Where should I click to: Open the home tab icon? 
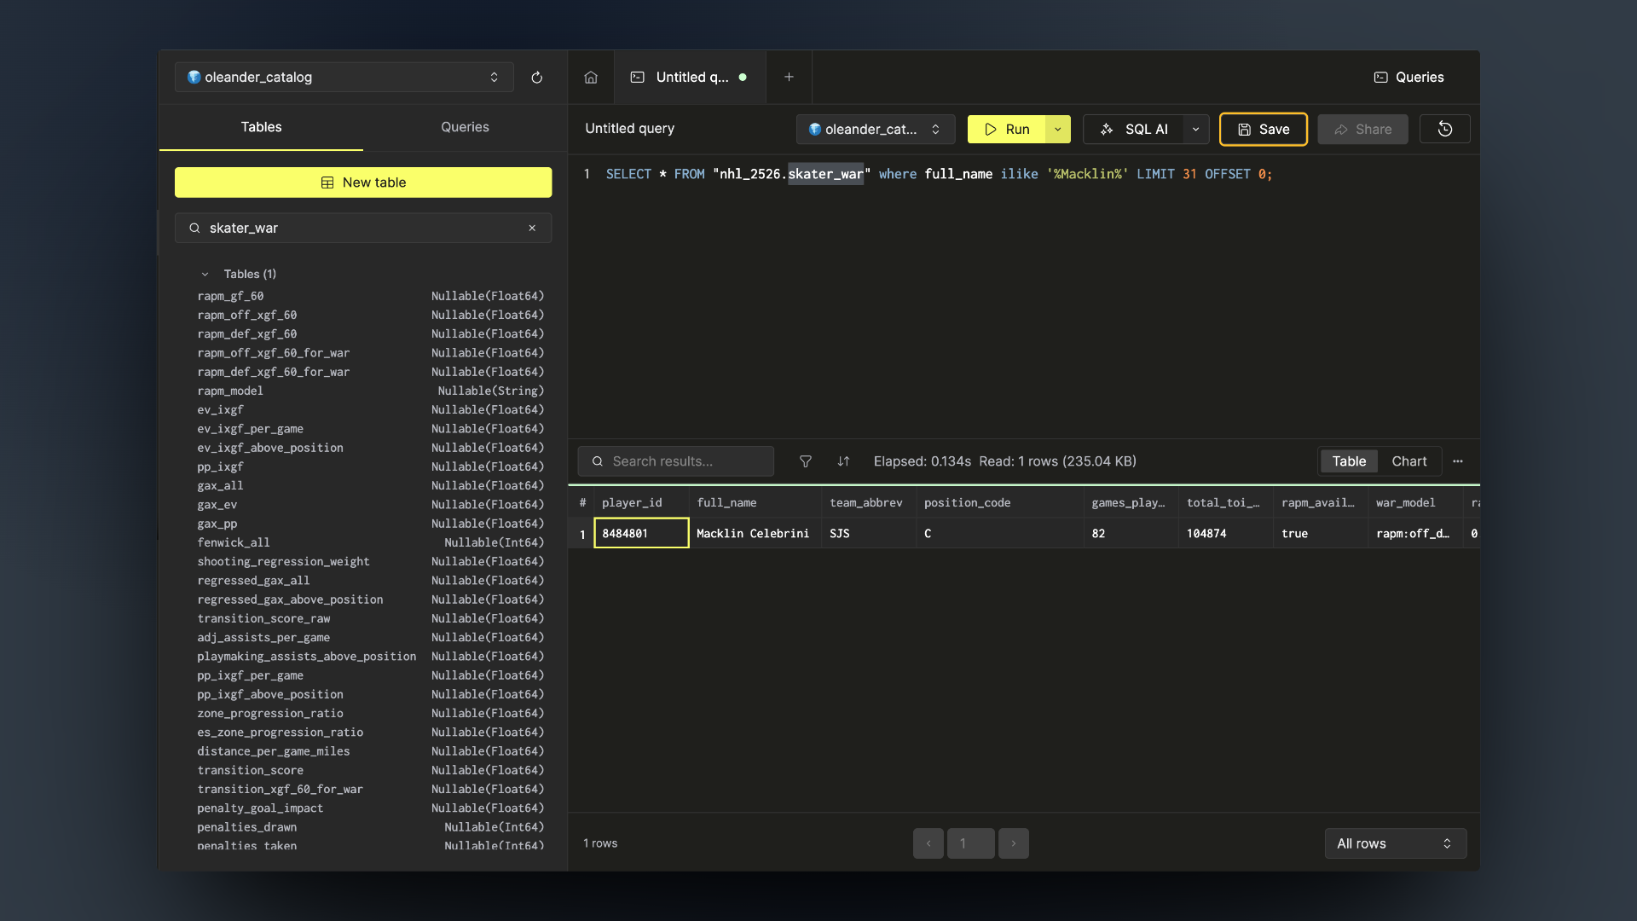(x=591, y=78)
